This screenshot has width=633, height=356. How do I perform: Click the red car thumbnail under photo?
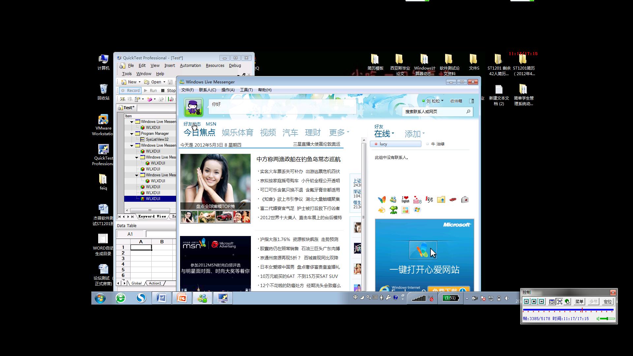coord(224,217)
